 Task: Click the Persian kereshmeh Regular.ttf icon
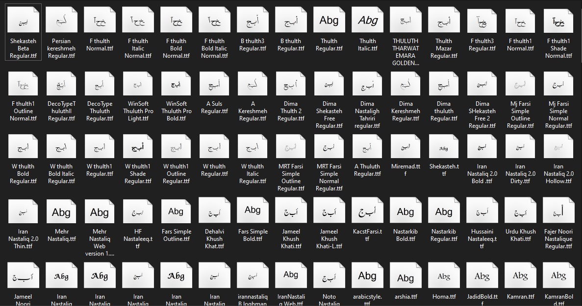tap(61, 21)
